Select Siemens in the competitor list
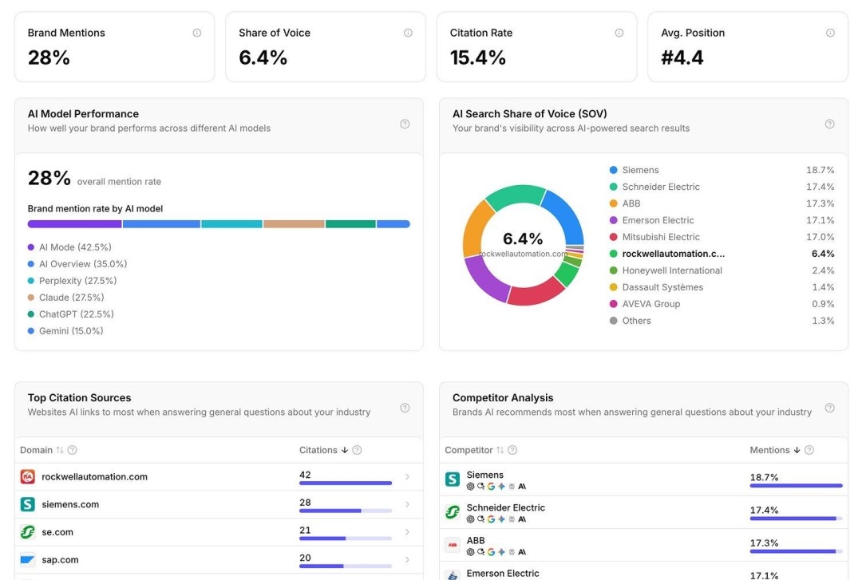This screenshot has width=862, height=580. click(485, 475)
